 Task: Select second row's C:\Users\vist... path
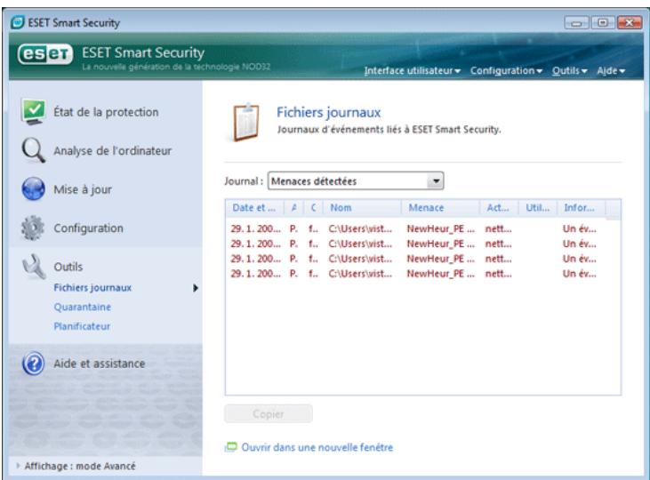(x=360, y=244)
